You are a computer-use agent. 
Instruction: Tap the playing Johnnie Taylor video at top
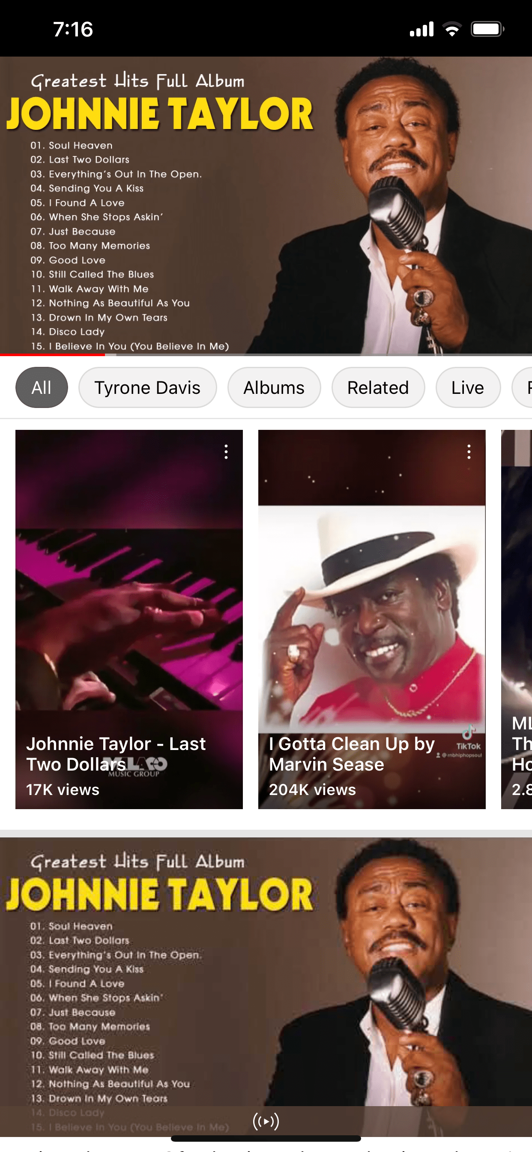click(x=266, y=206)
